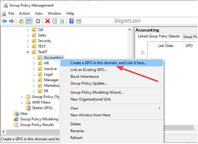Image resolution: width=198 pixels, height=144 pixels.
Task: Click the tree pane scroll-up arrow
Action: (x=130, y=30)
